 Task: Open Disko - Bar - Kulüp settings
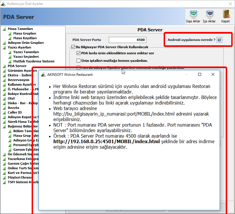[x=23, y=103]
